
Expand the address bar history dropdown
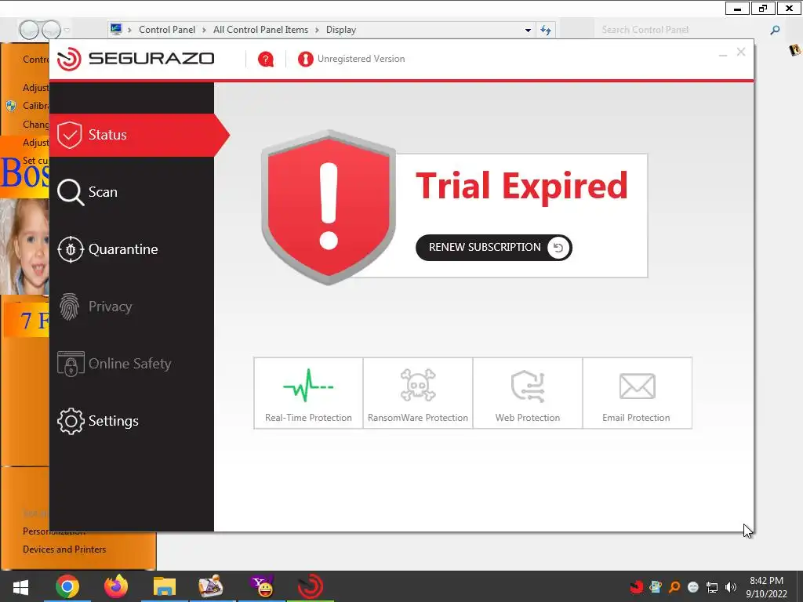(x=528, y=31)
